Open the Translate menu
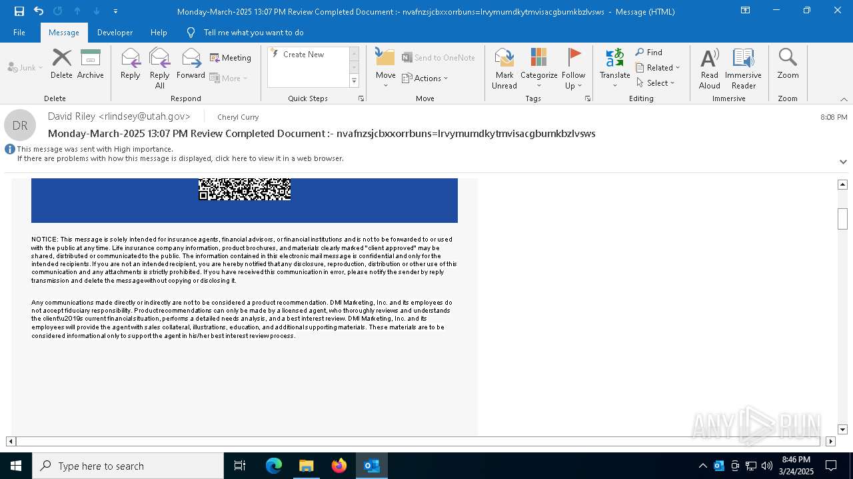 (614, 69)
